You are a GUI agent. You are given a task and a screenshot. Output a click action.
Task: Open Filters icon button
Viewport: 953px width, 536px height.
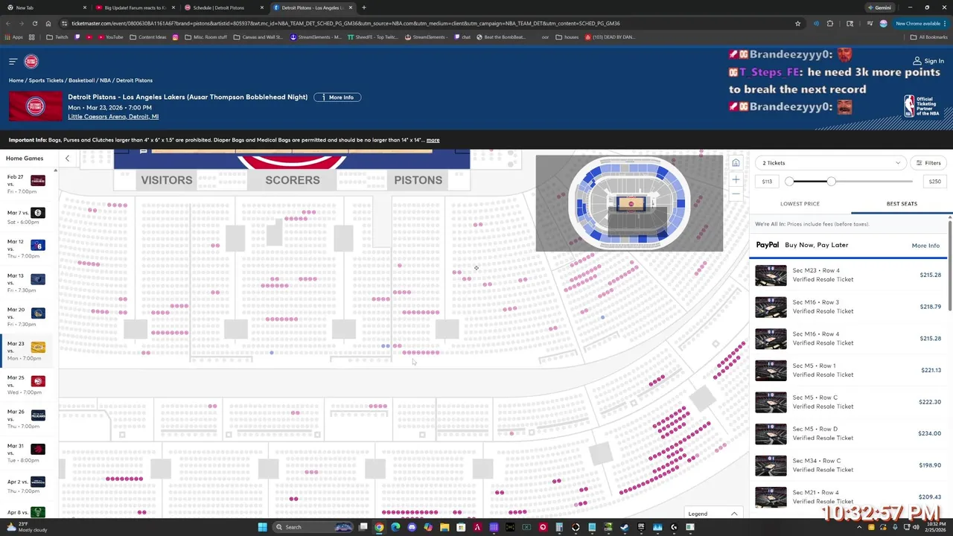tap(928, 163)
